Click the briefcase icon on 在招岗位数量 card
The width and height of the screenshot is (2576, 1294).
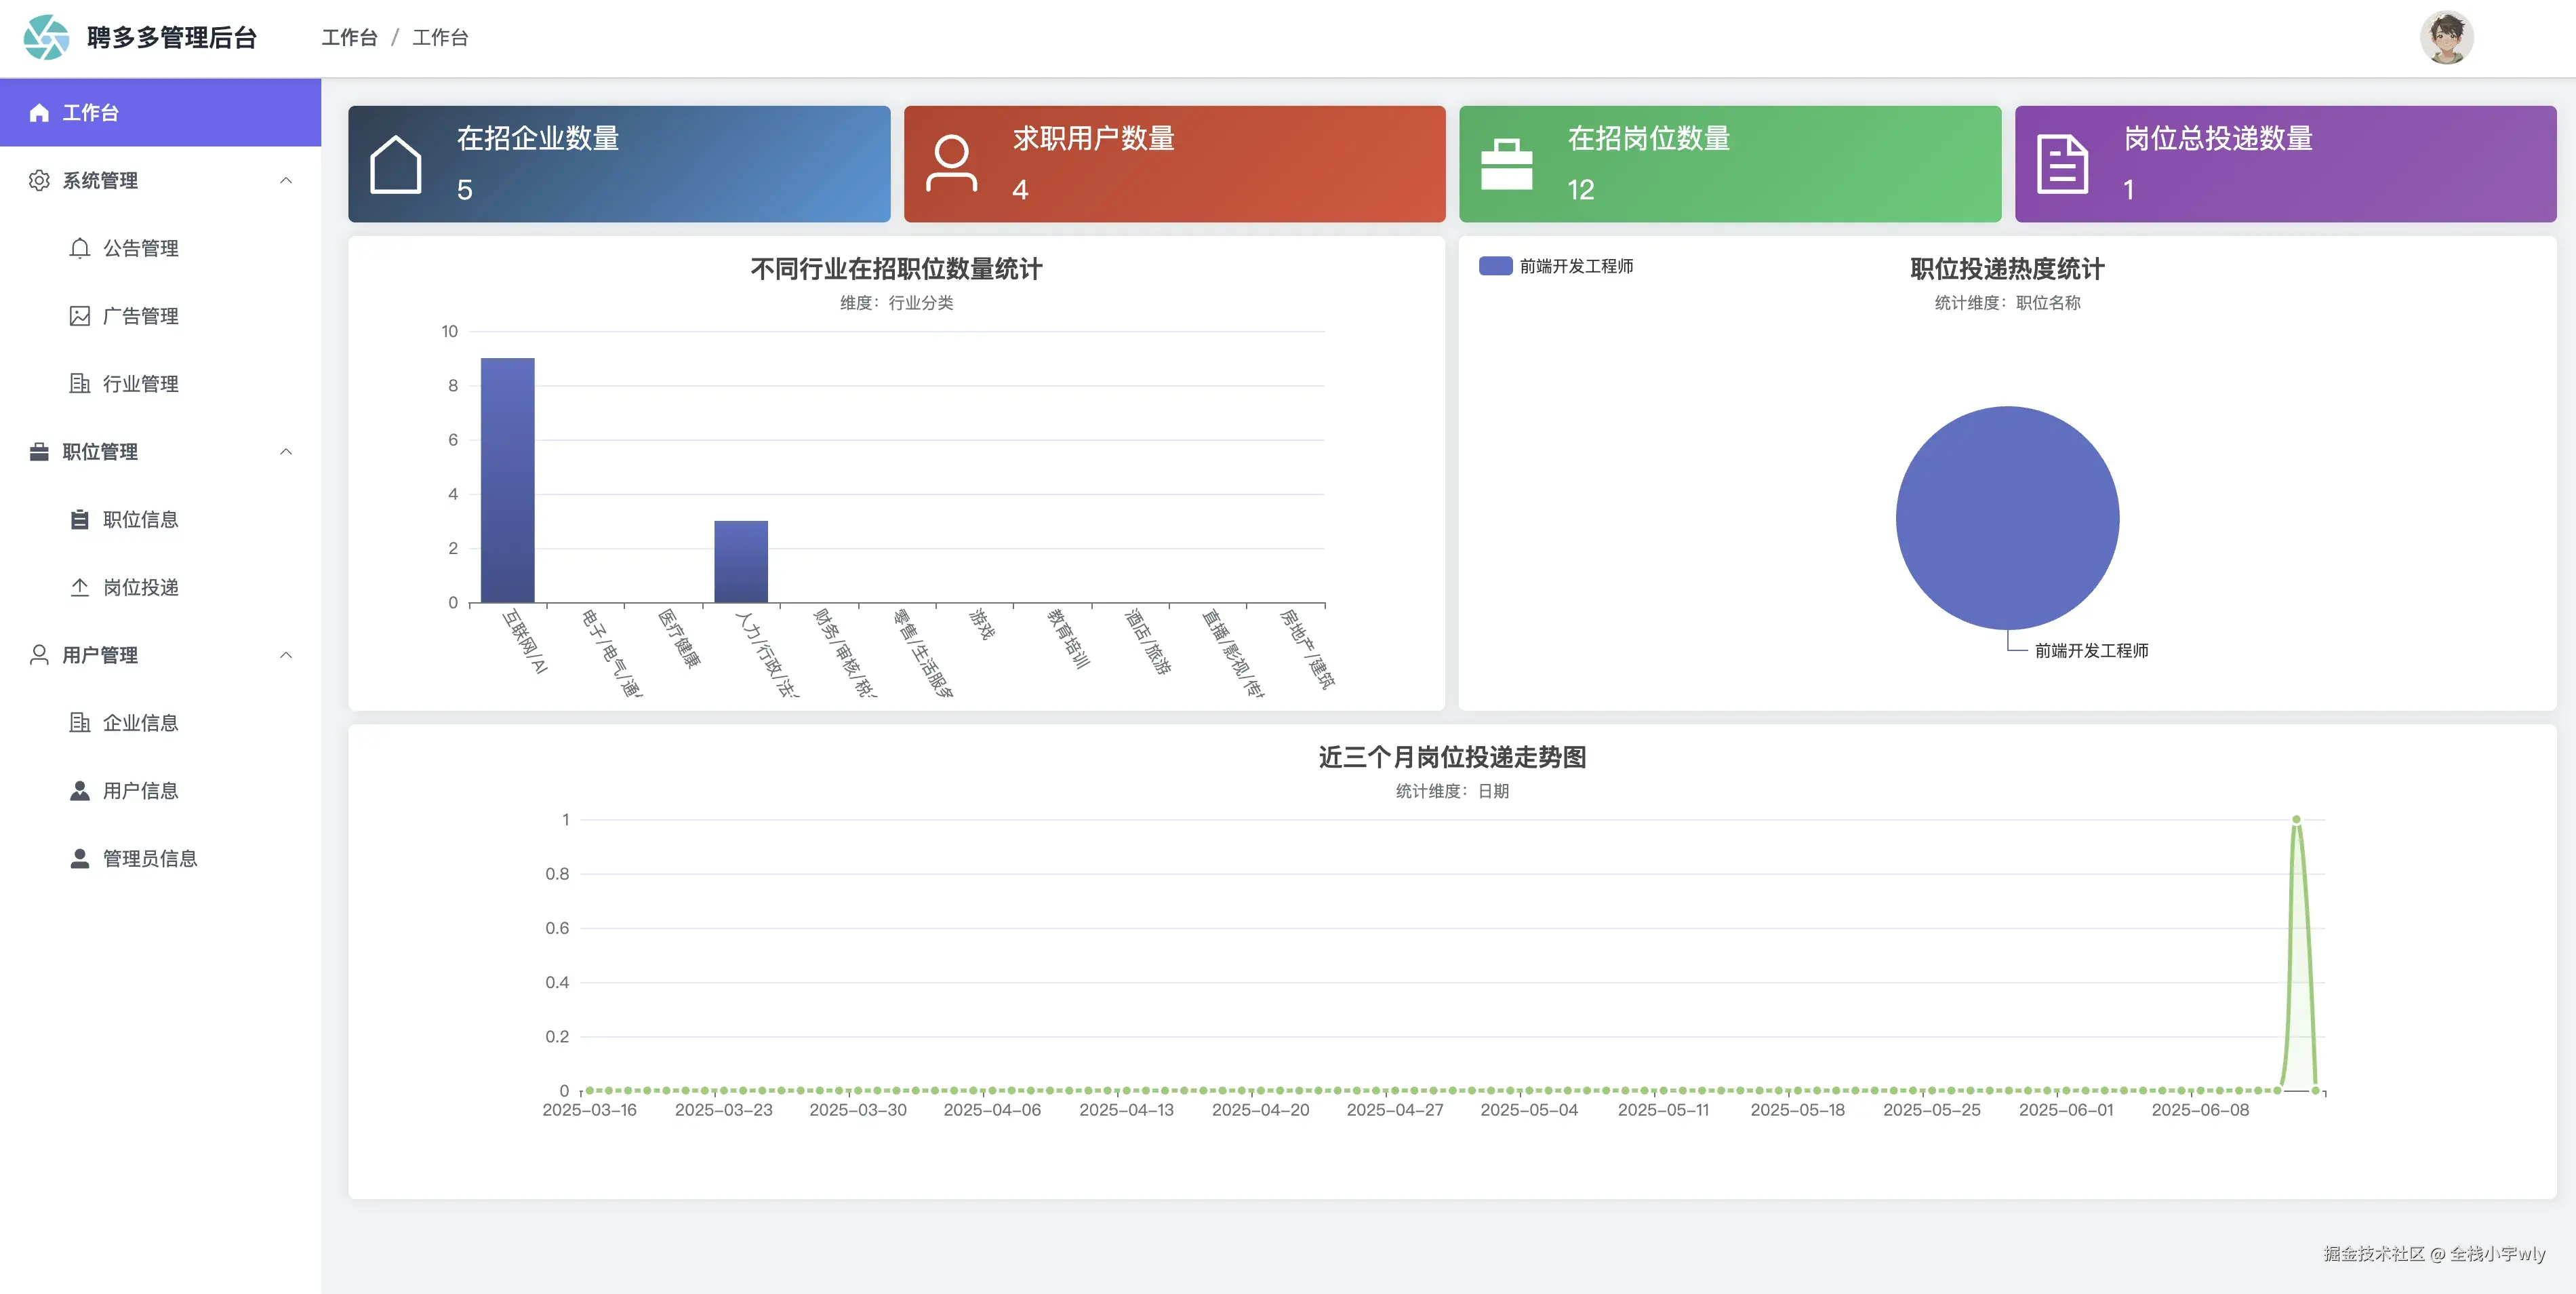(1506, 164)
